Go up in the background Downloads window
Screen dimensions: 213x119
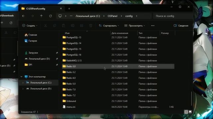click(x=2, y=23)
